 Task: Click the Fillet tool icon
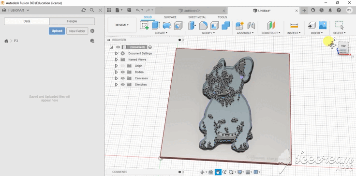(x=204, y=26)
